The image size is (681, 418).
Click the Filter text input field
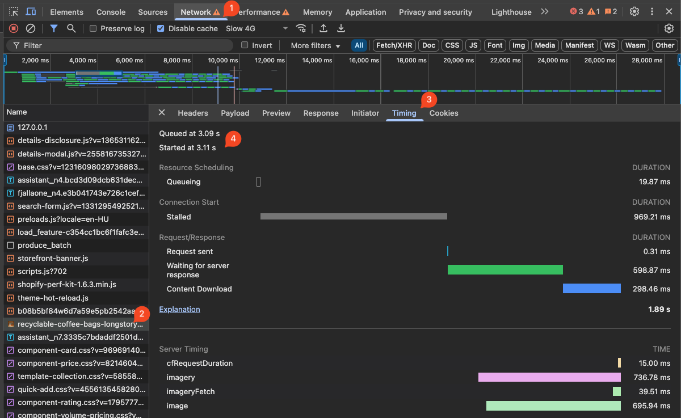(125, 45)
